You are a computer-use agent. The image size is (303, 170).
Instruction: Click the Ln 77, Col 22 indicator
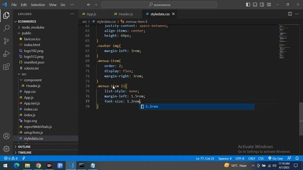click(205, 159)
